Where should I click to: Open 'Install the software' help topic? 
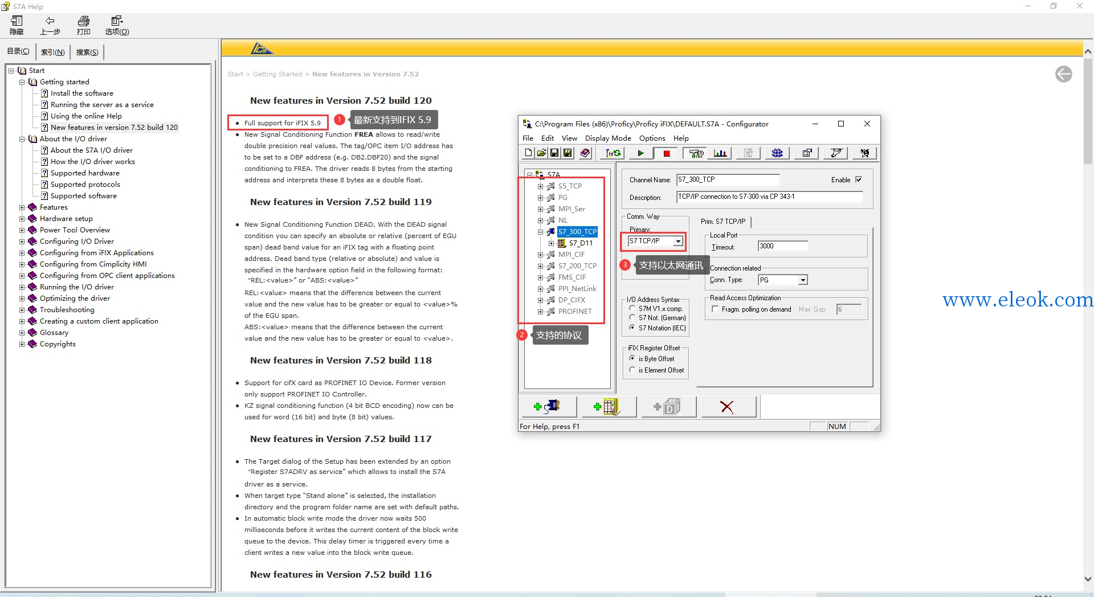point(82,93)
